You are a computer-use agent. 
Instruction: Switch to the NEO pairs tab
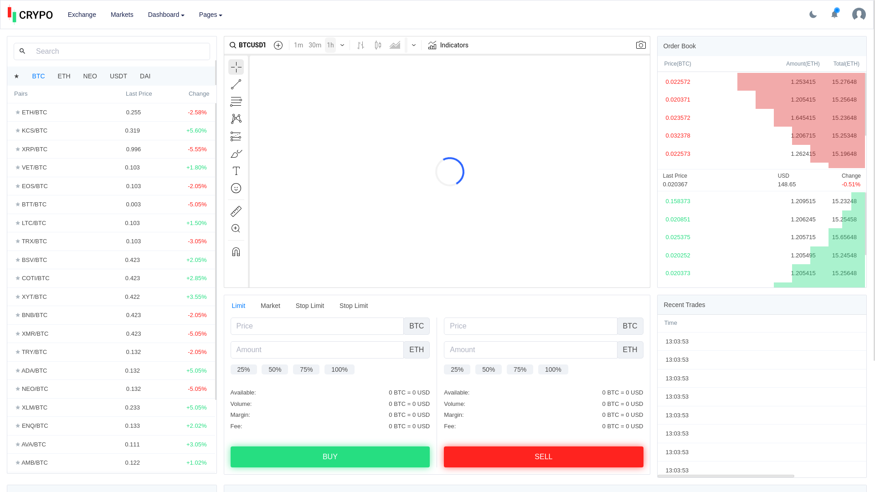tap(90, 76)
